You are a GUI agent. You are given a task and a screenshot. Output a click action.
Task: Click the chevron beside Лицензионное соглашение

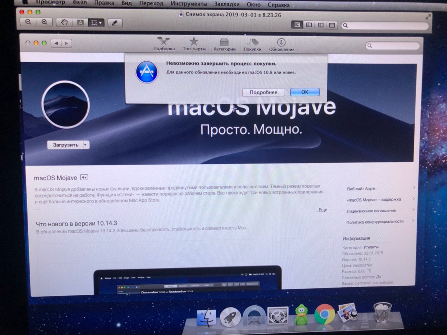click(413, 210)
